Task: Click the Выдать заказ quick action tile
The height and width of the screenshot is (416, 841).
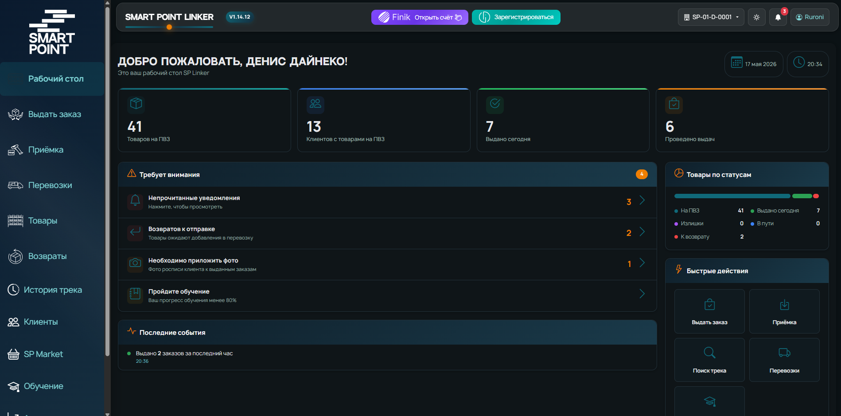Action: [x=709, y=311]
